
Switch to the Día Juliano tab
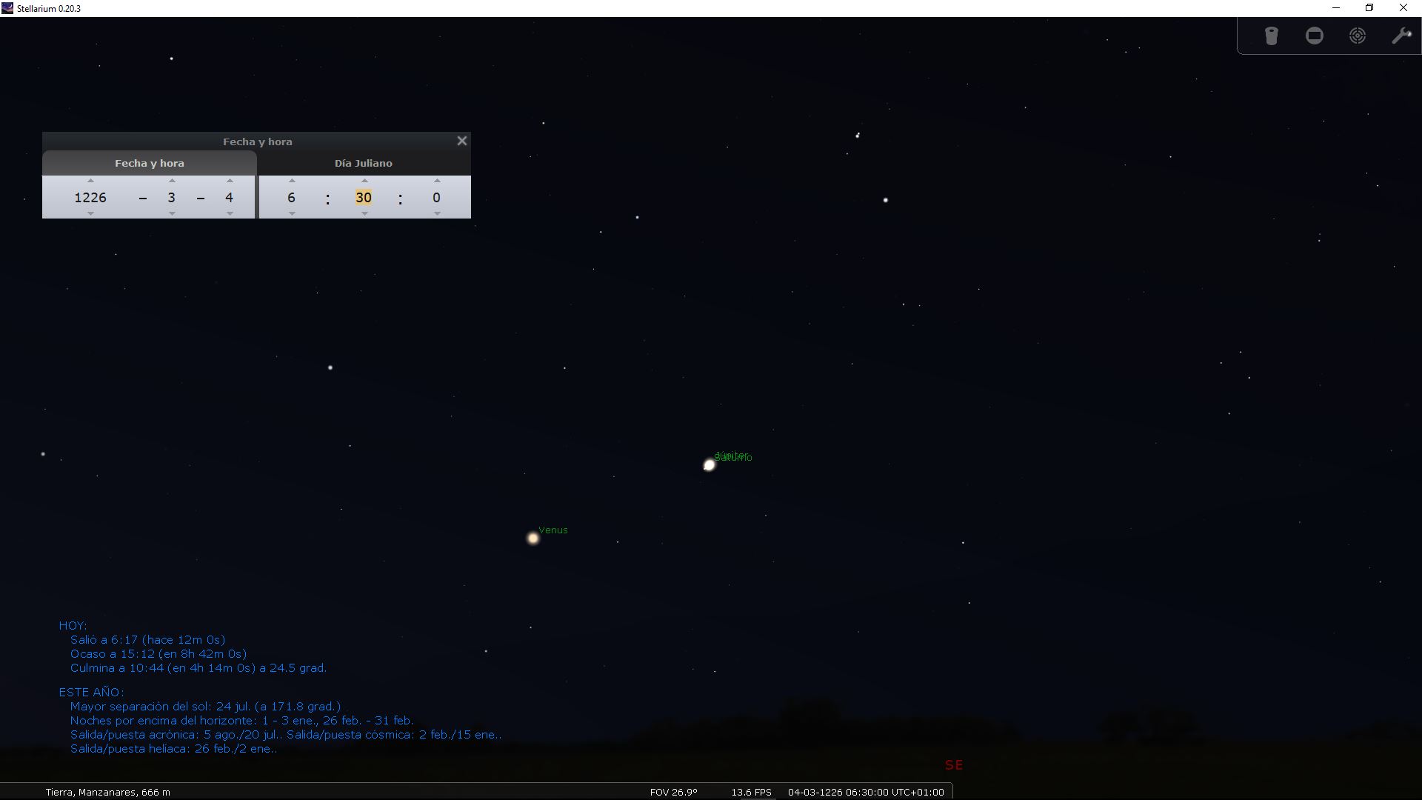pos(363,163)
